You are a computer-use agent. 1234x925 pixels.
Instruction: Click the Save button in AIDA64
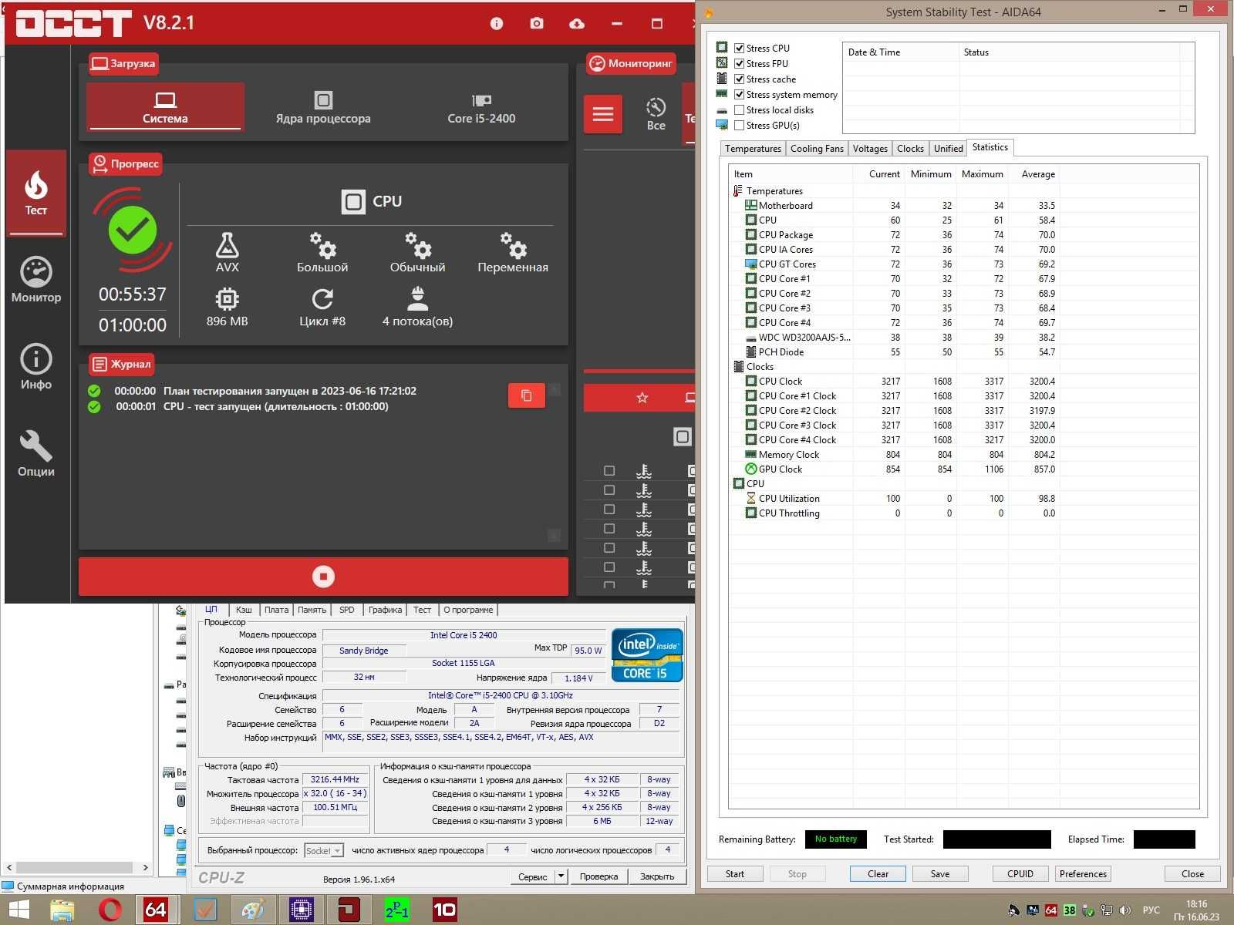click(x=940, y=873)
